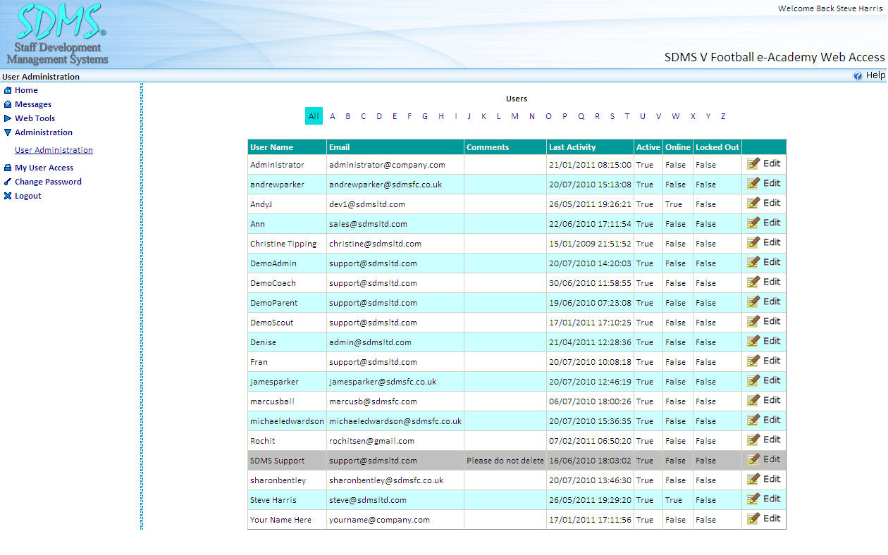Open the User Administration submenu link

(x=54, y=150)
